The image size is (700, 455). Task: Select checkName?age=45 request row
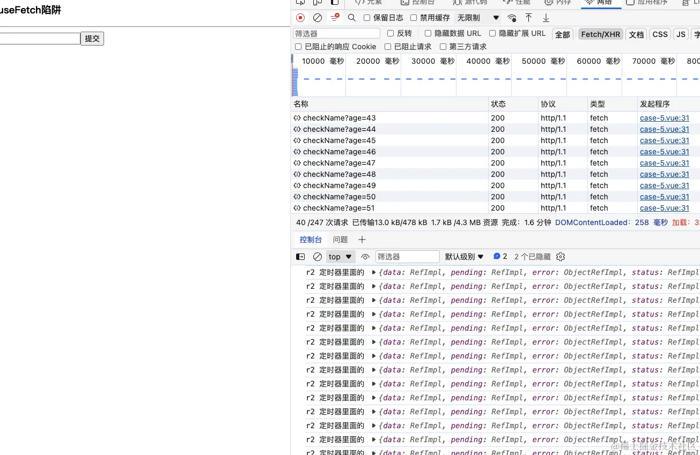[x=495, y=140]
